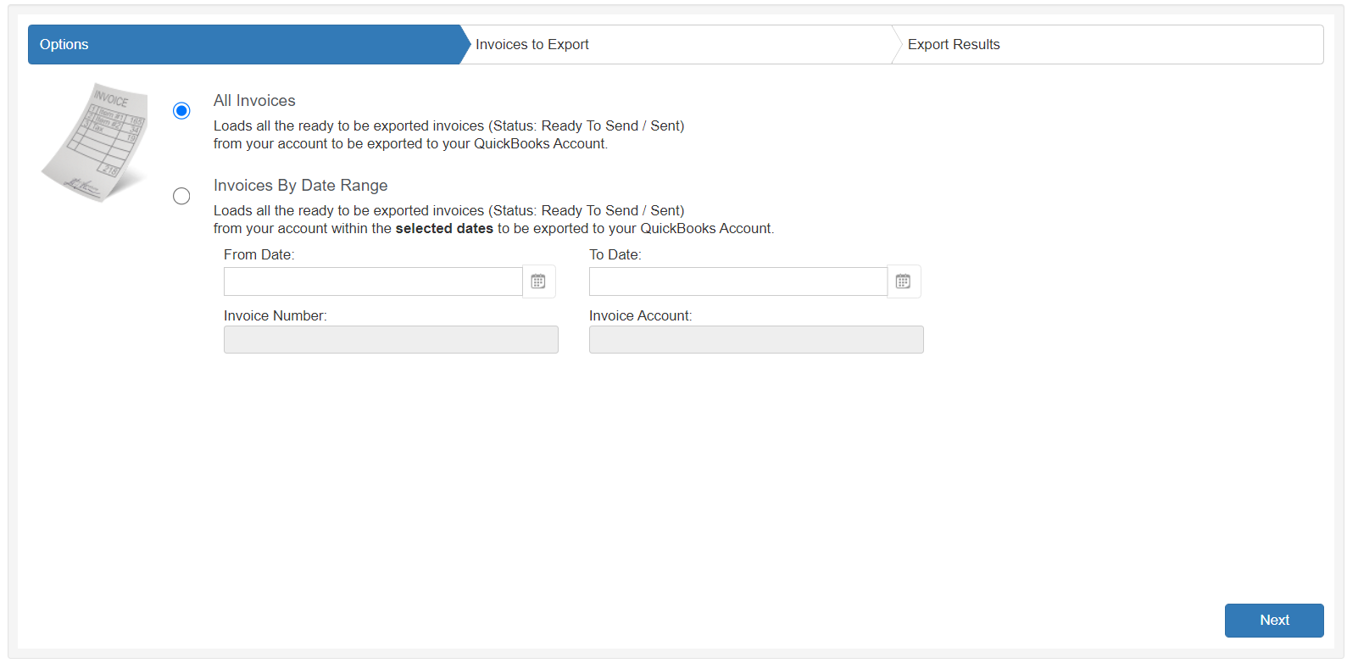
Task: Click the Invoice Number label
Action: (275, 316)
